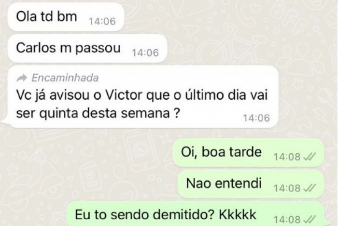Click the word 'Kkkkk' in last message
Screen dimensions: 338x226
[238, 214]
